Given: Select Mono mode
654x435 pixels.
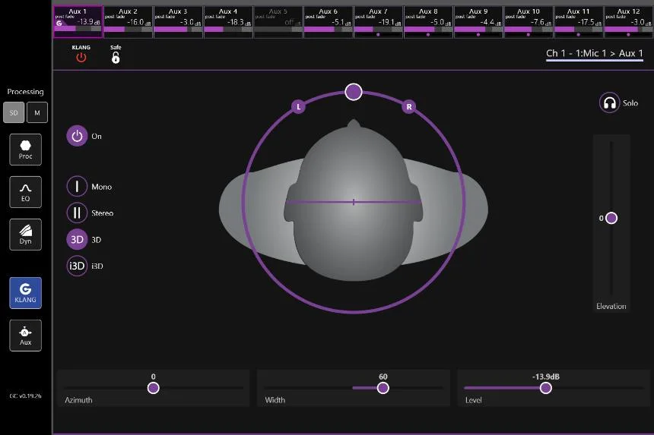Looking at the screenshot, I should (x=77, y=187).
